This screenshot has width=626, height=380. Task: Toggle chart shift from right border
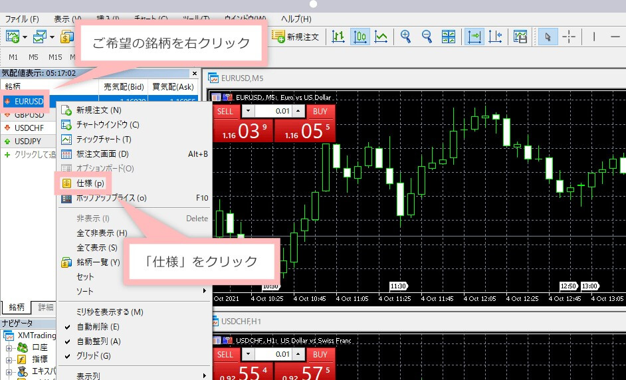point(495,37)
